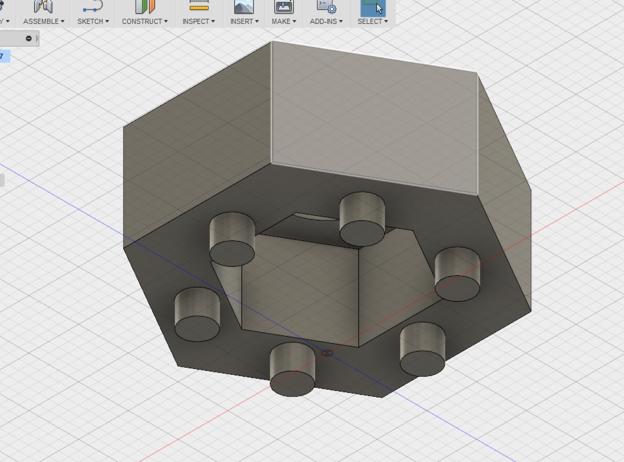Open the CONSTRUCT dropdown menu
The width and height of the screenshot is (624, 462).
[145, 21]
